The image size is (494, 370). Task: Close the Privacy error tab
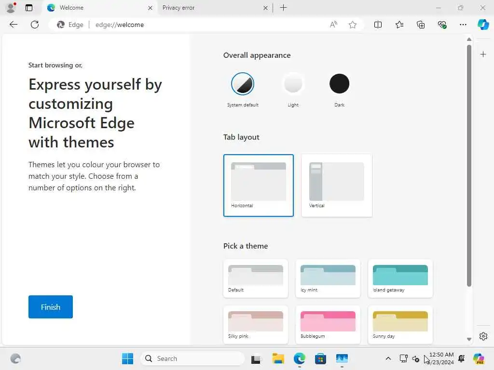click(266, 8)
